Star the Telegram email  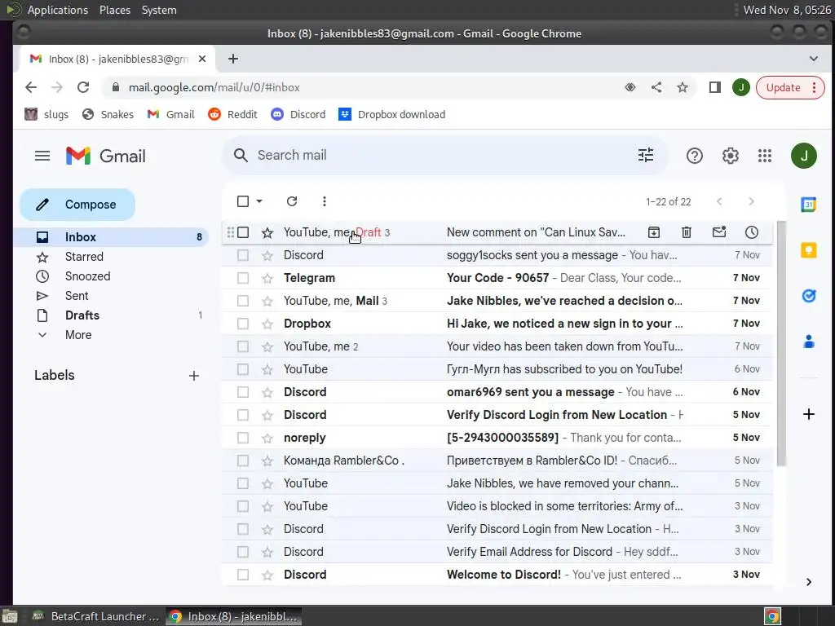(267, 278)
